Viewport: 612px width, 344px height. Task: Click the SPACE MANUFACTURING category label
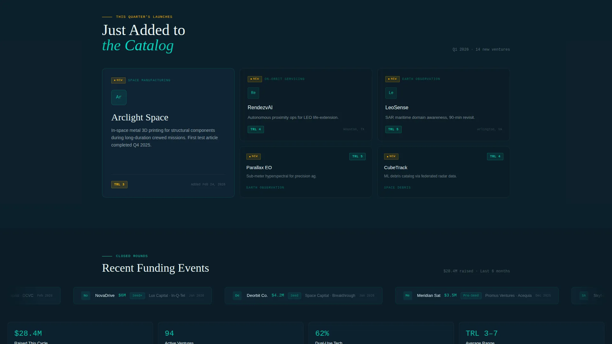(149, 80)
